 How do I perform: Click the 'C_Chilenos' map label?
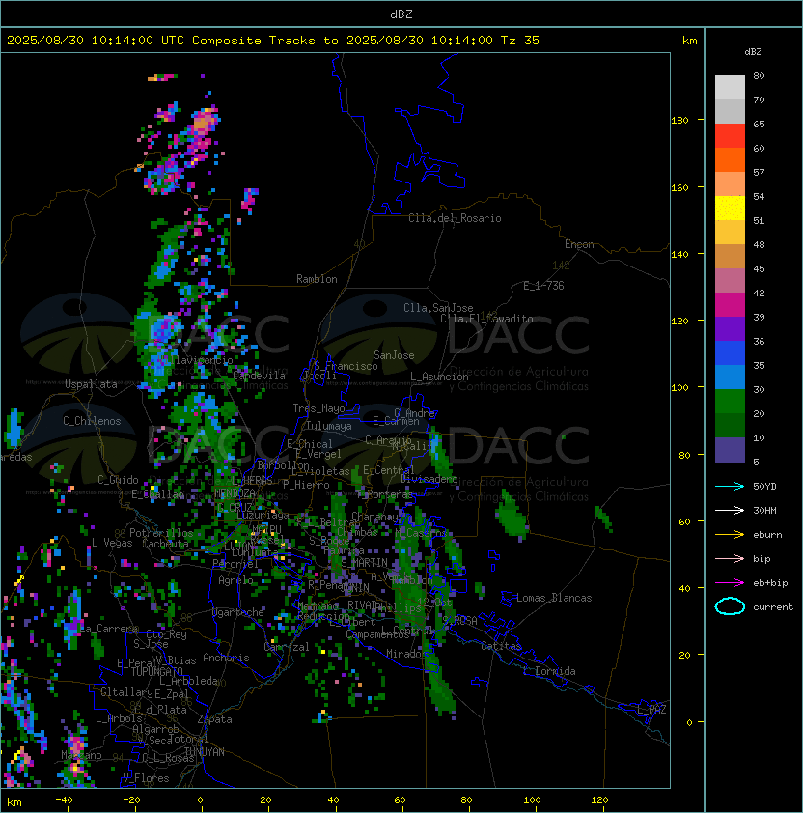92,421
